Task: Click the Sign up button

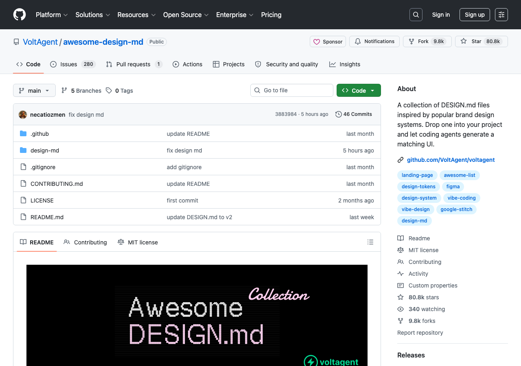Action: pos(475,15)
